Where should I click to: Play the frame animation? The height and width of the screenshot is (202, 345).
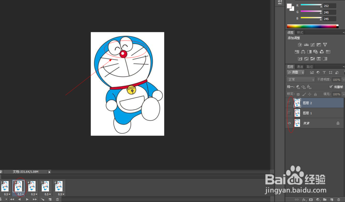click(27, 199)
